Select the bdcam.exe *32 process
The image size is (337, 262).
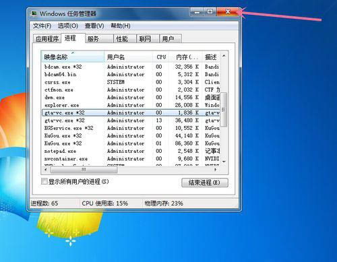131,67
